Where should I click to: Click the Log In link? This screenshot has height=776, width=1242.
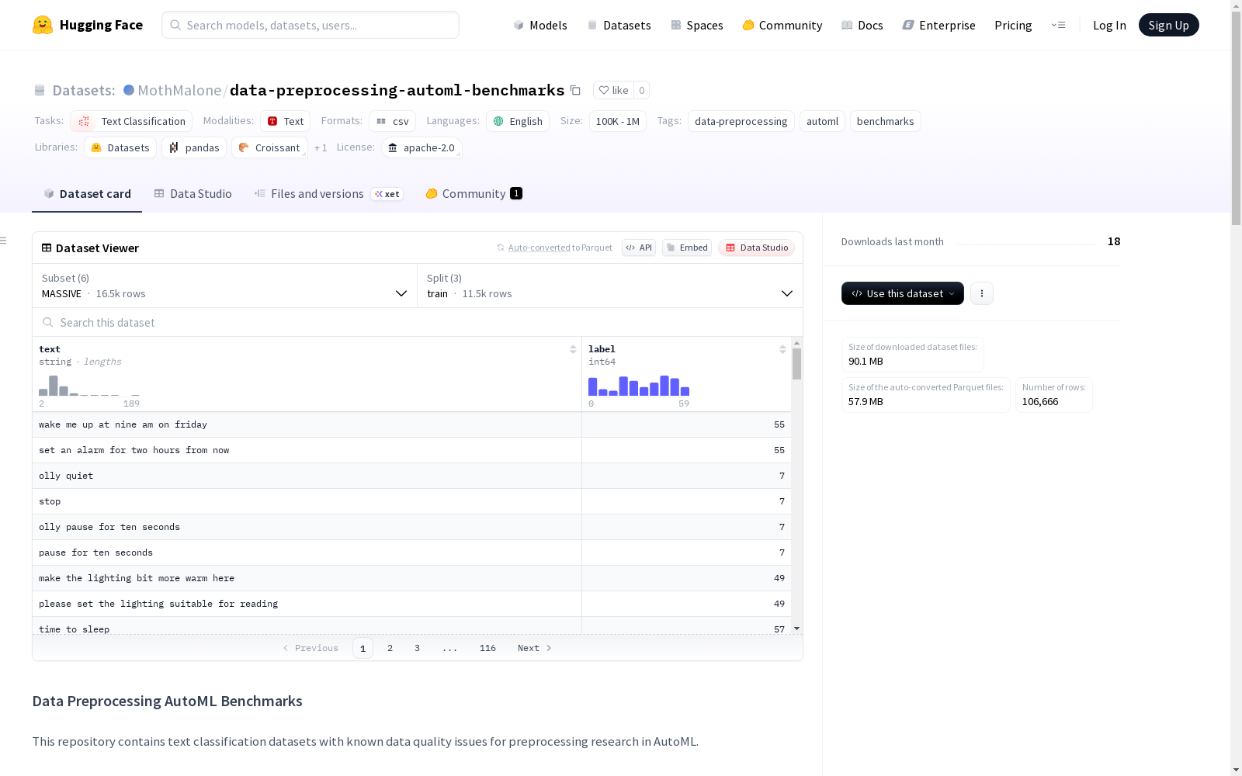click(x=1109, y=25)
